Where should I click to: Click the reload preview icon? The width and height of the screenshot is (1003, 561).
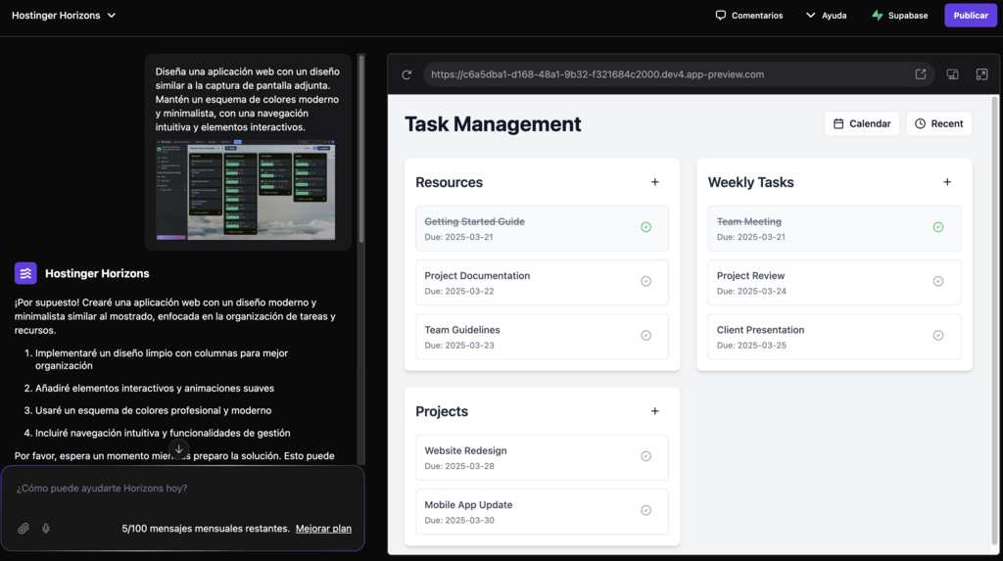[x=406, y=74]
